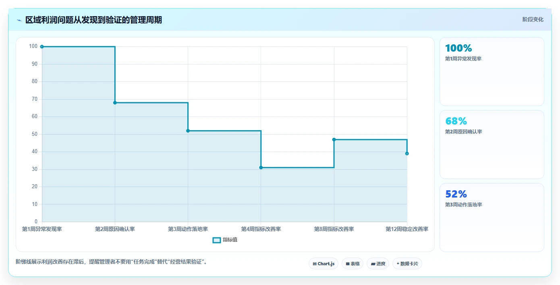Select the 第4周指标改善率 data point at 31
Screen dimensions: 560x285
[x=261, y=167]
